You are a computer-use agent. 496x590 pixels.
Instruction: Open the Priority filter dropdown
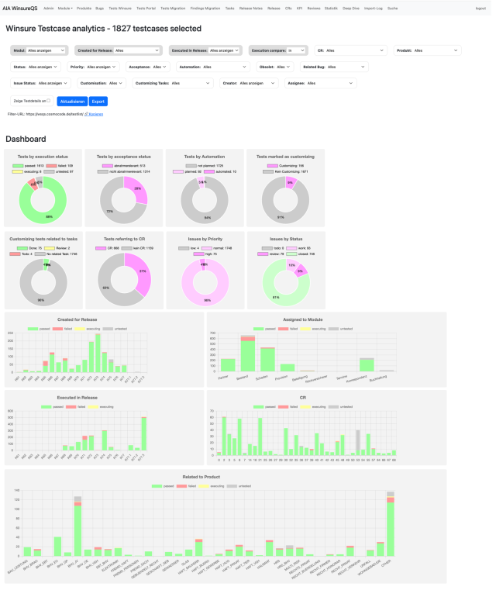click(91, 67)
